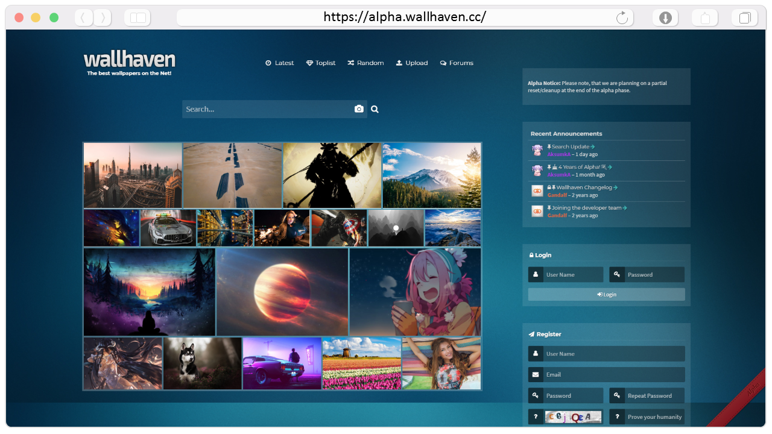Open the forest sunset silhouette thumbnail
The width and height of the screenshot is (772, 434).
(x=150, y=292)
